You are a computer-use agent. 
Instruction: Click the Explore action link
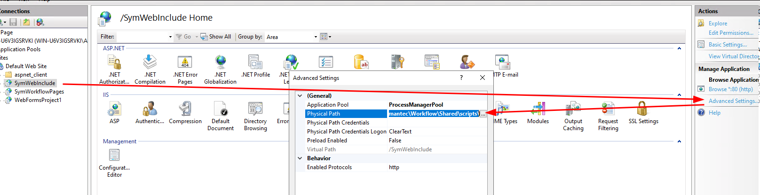718,23
